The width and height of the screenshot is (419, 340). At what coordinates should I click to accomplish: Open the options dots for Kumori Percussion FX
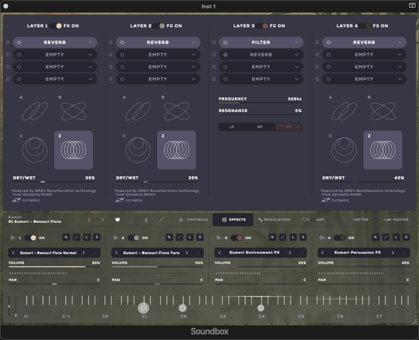404,253
